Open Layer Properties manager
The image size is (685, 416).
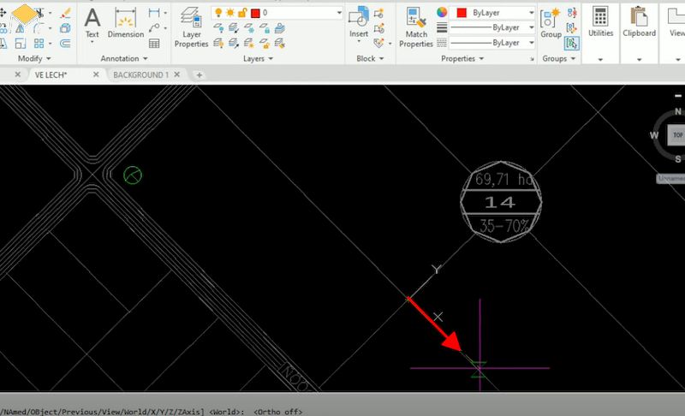[x=191, y=27]
